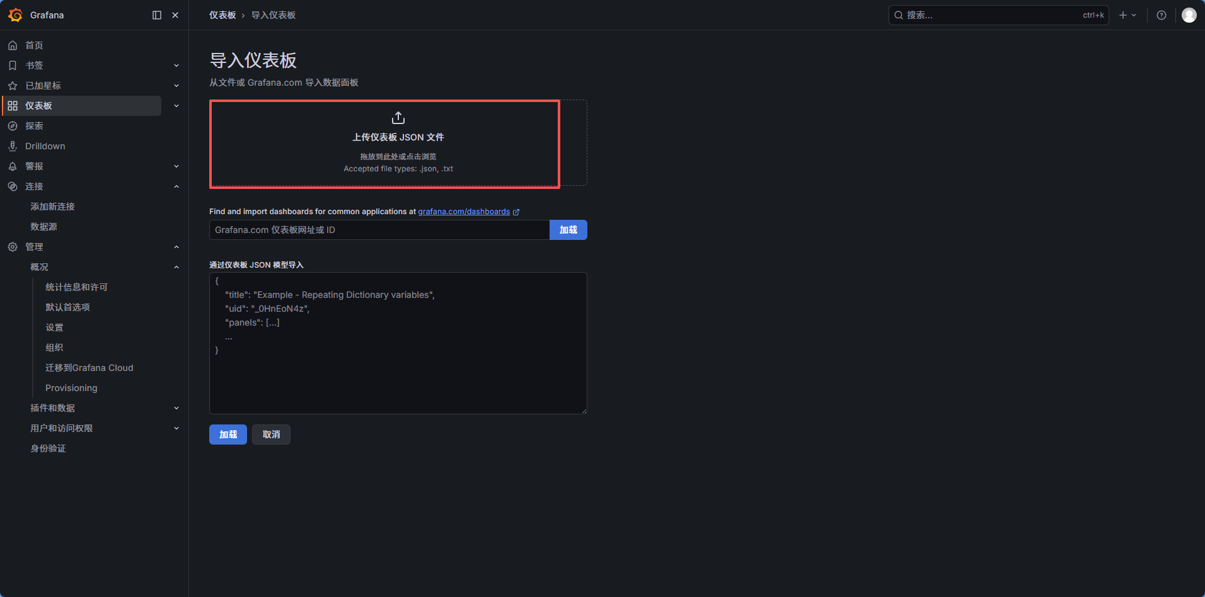Click the 取消 button
Viewport: 1205px width, 597px height.
pyautogui.click(x=271, y=435)
